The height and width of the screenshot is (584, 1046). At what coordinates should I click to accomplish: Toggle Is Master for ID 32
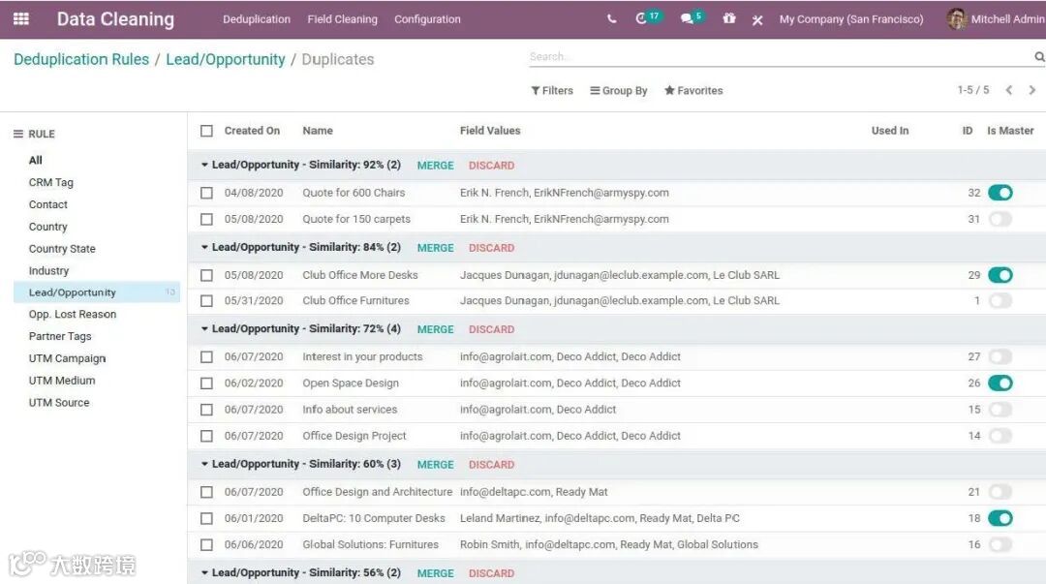pyautogui.click(x=1000, y=193)
